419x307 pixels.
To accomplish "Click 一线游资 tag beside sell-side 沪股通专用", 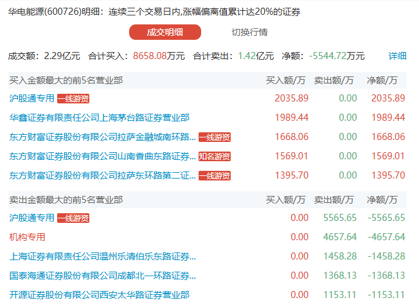I will (73, 218).
